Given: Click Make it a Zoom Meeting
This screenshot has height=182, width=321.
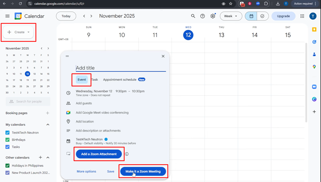Looking at the screenshot, I should [x=143, y=172].
